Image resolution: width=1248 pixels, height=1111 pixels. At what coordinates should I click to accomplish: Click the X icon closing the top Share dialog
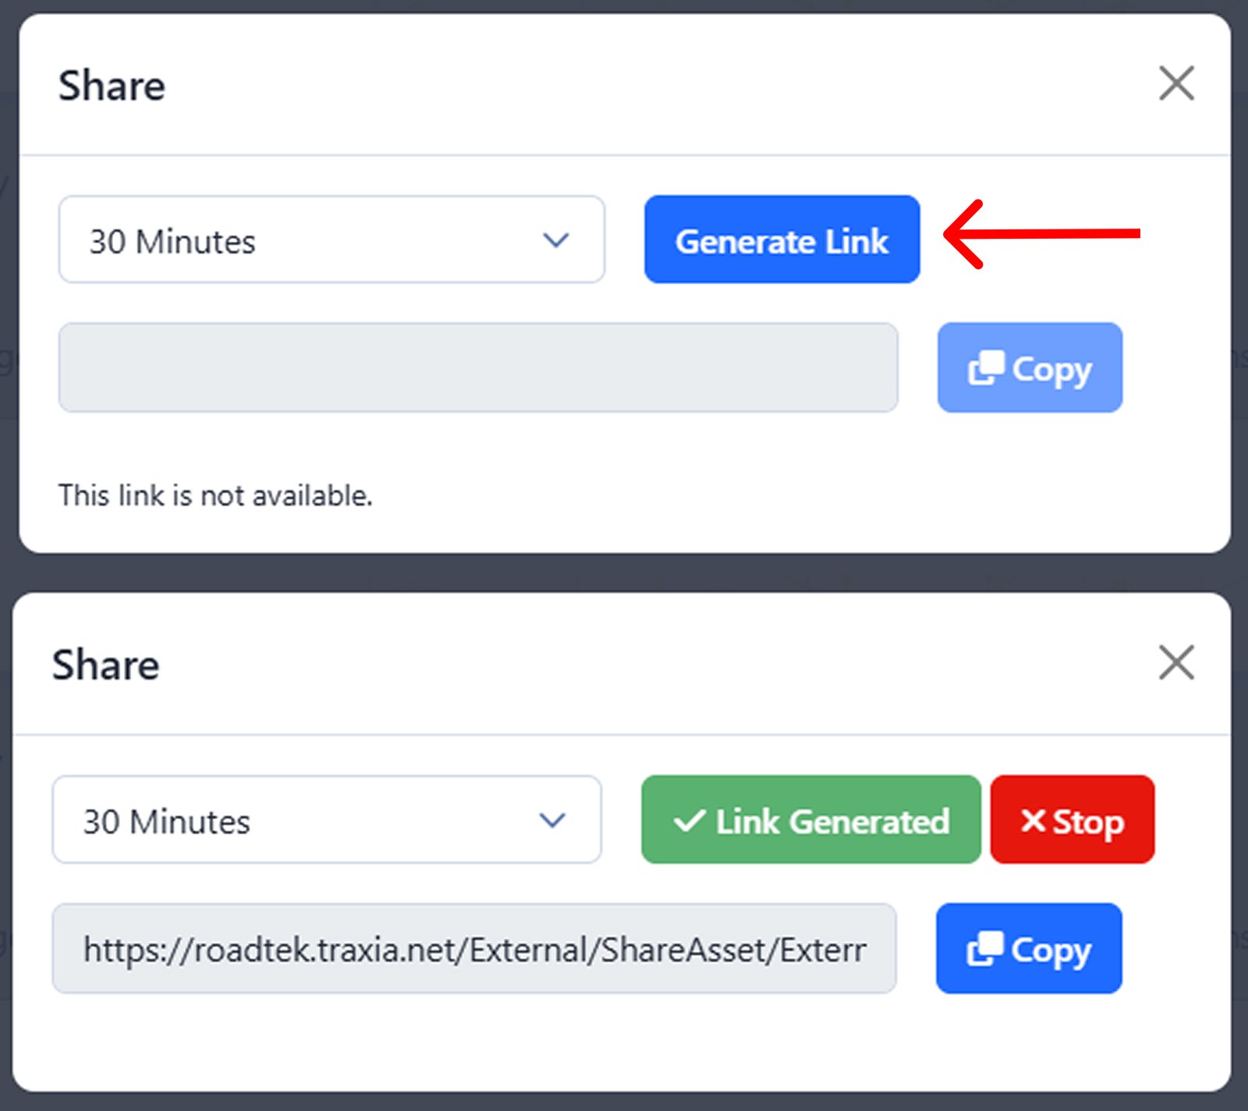pos(1176,84)
